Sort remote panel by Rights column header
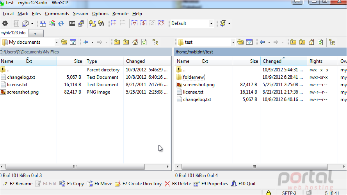The width and height of the screenshot is (347, 195). click(x=322, y=61)
